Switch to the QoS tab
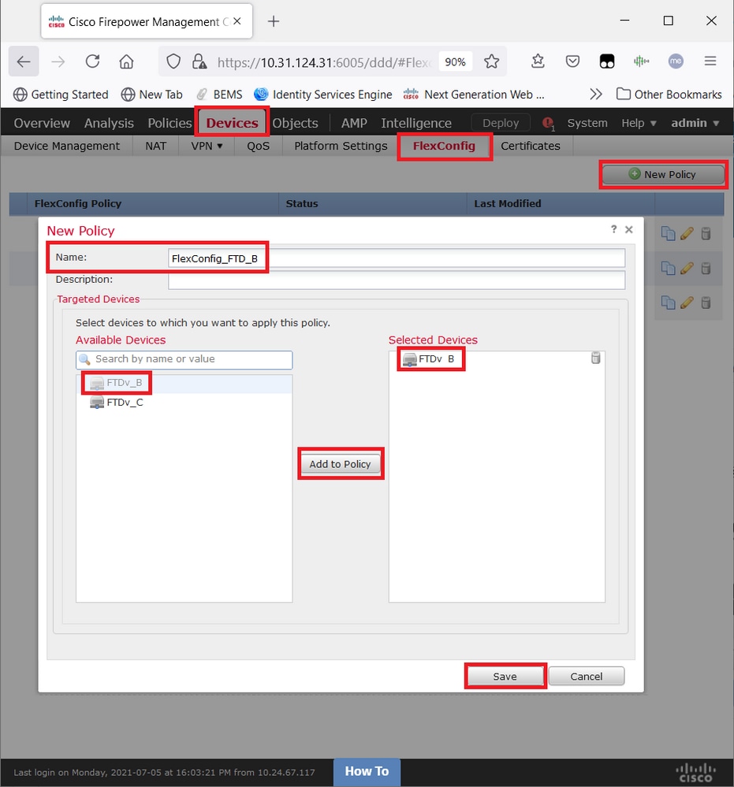The image size is (734, 787). pos(259,146)
